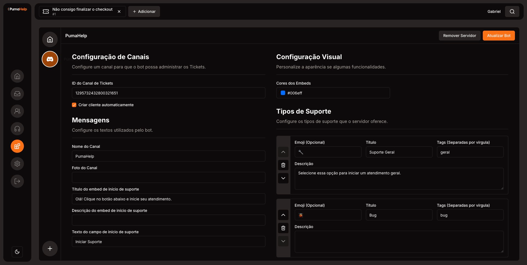Move Bug support type down
The width and height of the screenshot is (527, 265).
(x=283, y=241)
